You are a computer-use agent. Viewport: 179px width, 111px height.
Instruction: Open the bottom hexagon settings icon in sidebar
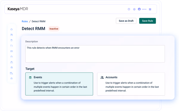click(x=12, y=79)
